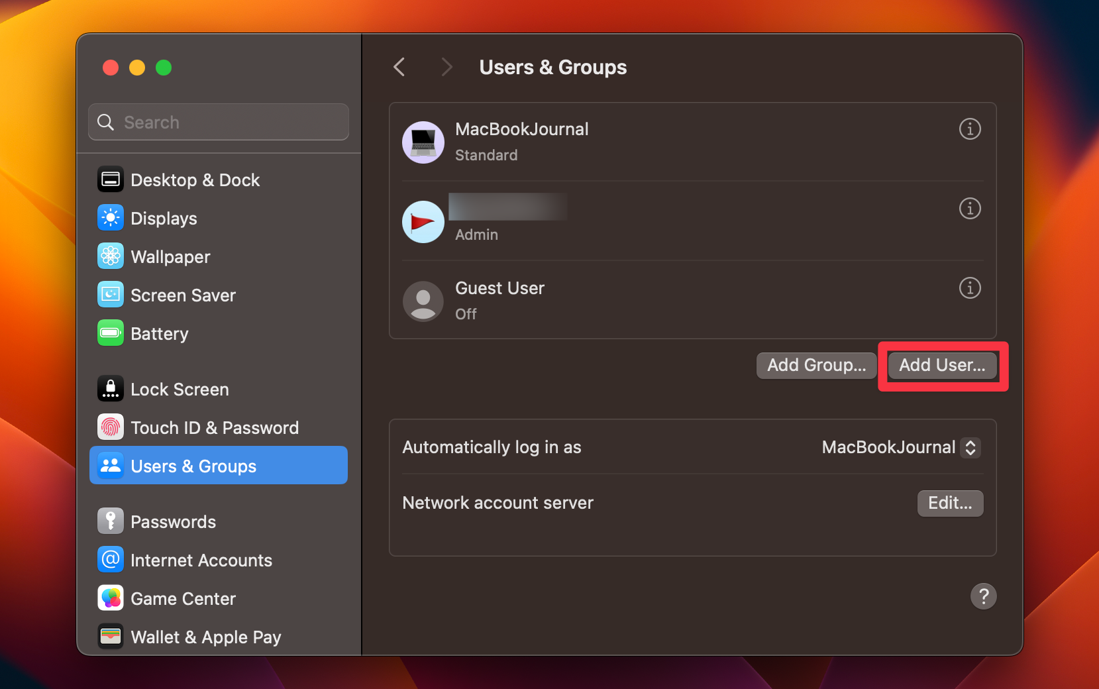
Task: Open Wallet & Apple Pay settings
Action: pyautogui.click(x=205, y=637)
